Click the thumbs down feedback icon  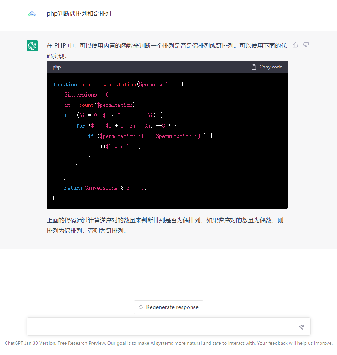[x=306, y=45]
